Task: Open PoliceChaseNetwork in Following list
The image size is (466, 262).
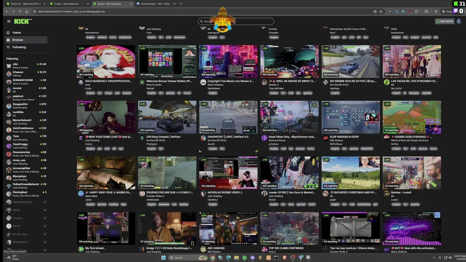Action: (26, 186)
